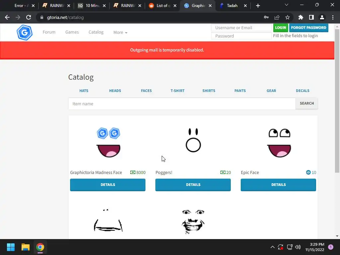
Task: Open the Chrome profile avatar icon
Action: [x=322, y=17]
